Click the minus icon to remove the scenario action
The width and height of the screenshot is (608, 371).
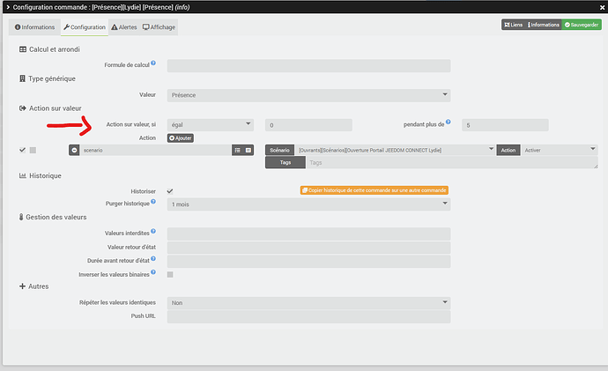pyautogui.click(x=74, y=151)
